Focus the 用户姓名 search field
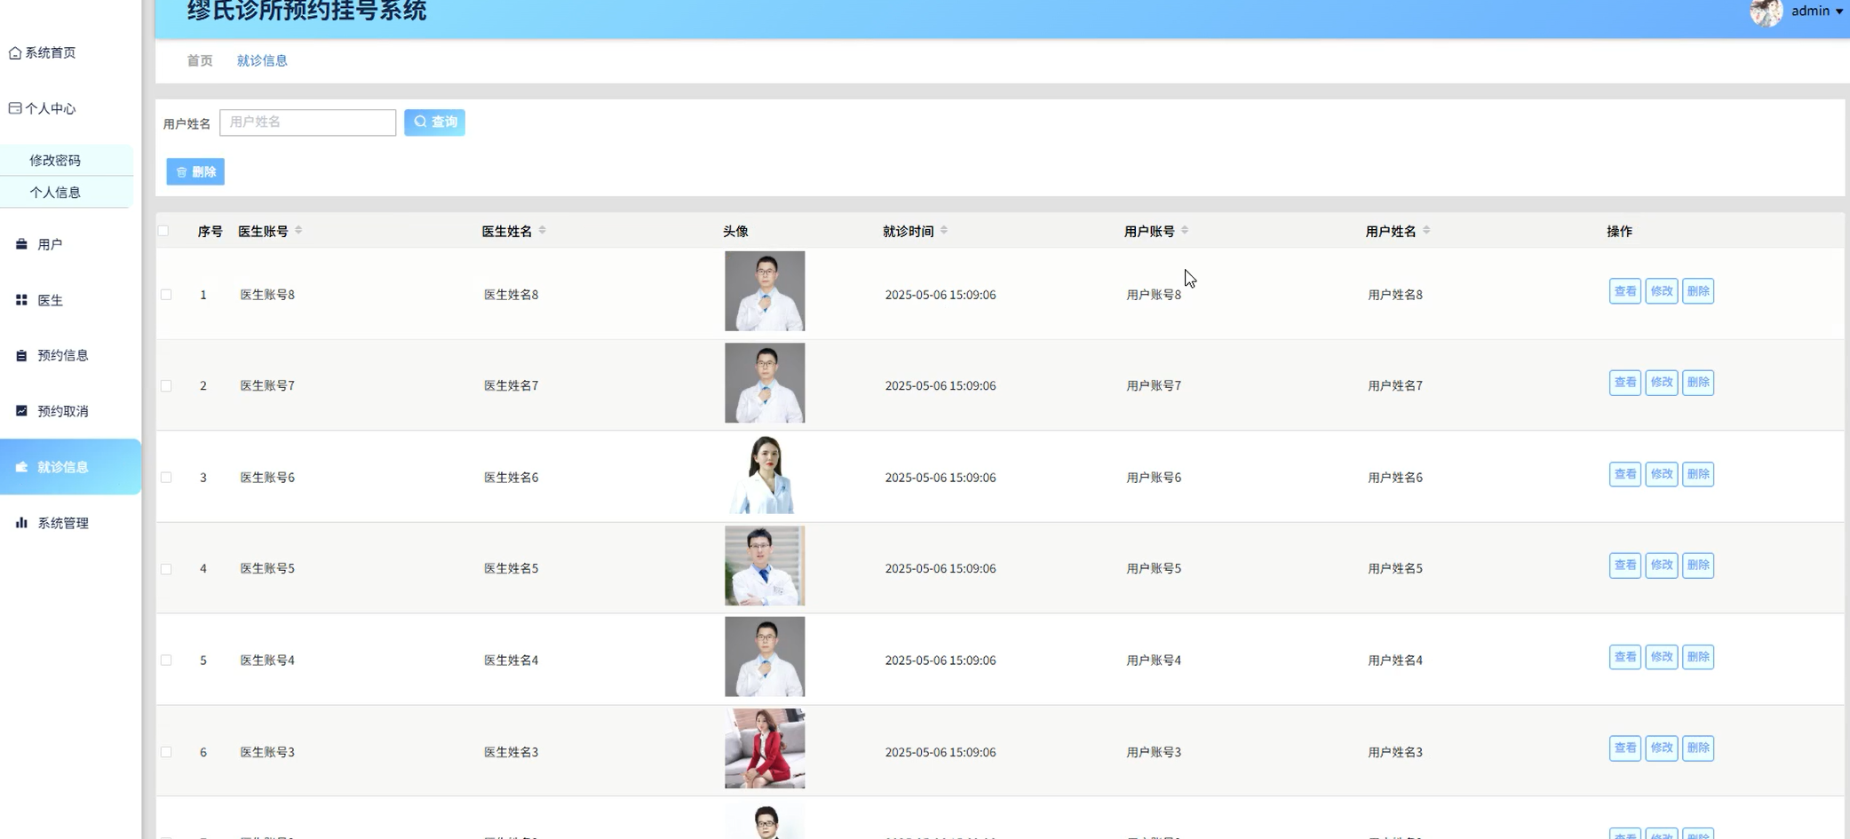The height and width of the screenshot is (839, 1850). [307, 123]
